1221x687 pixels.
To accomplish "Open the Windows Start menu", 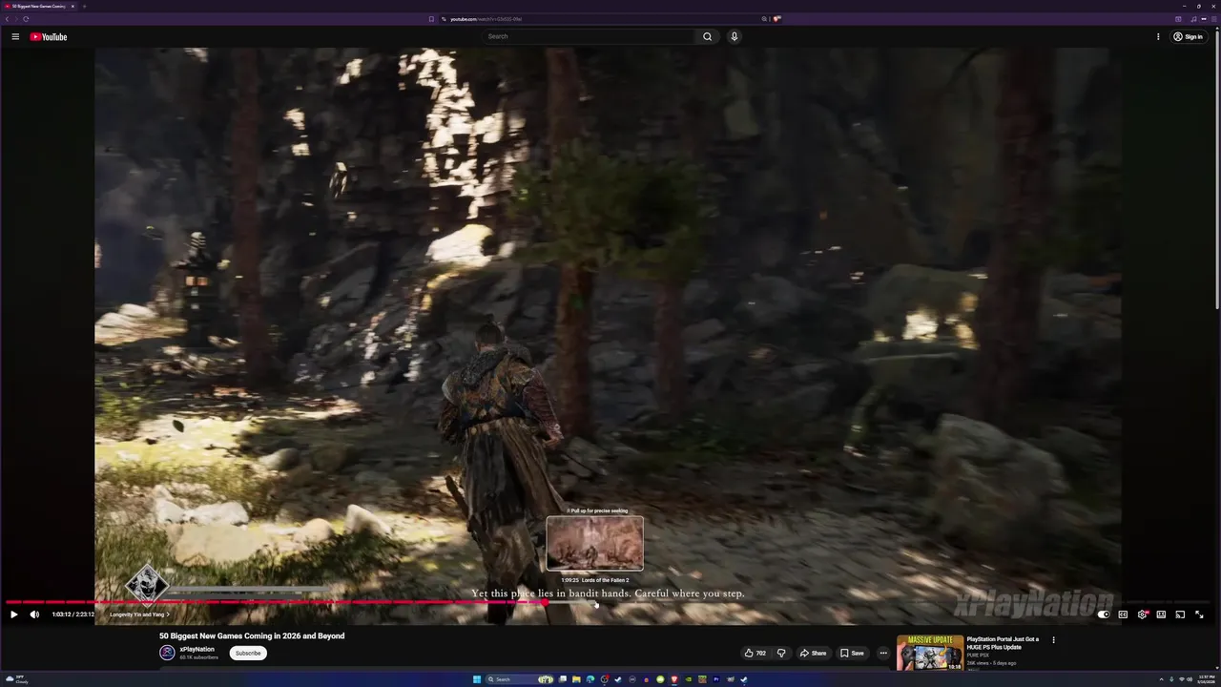I will pyautogui.click(x=477, y=679).
